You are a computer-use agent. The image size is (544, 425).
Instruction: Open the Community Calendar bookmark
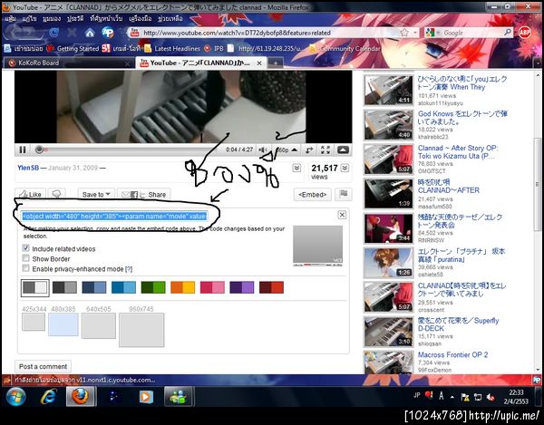345,49
